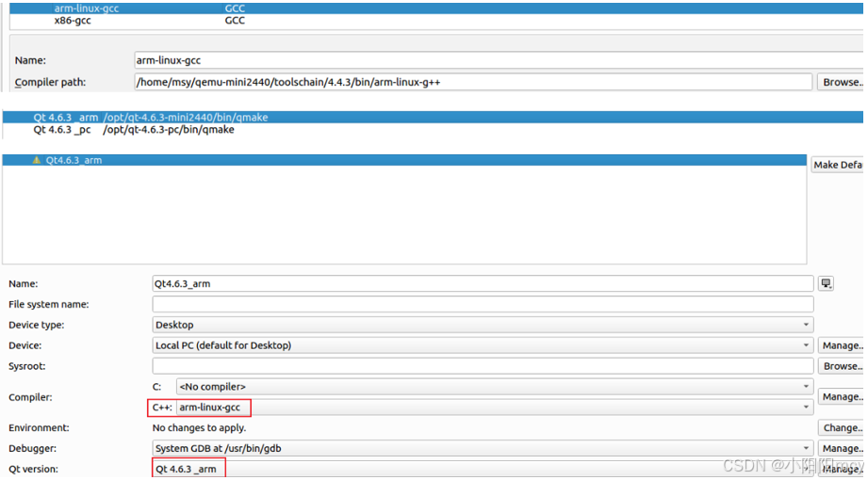Manage devices with the Manage button

point(842,345)
